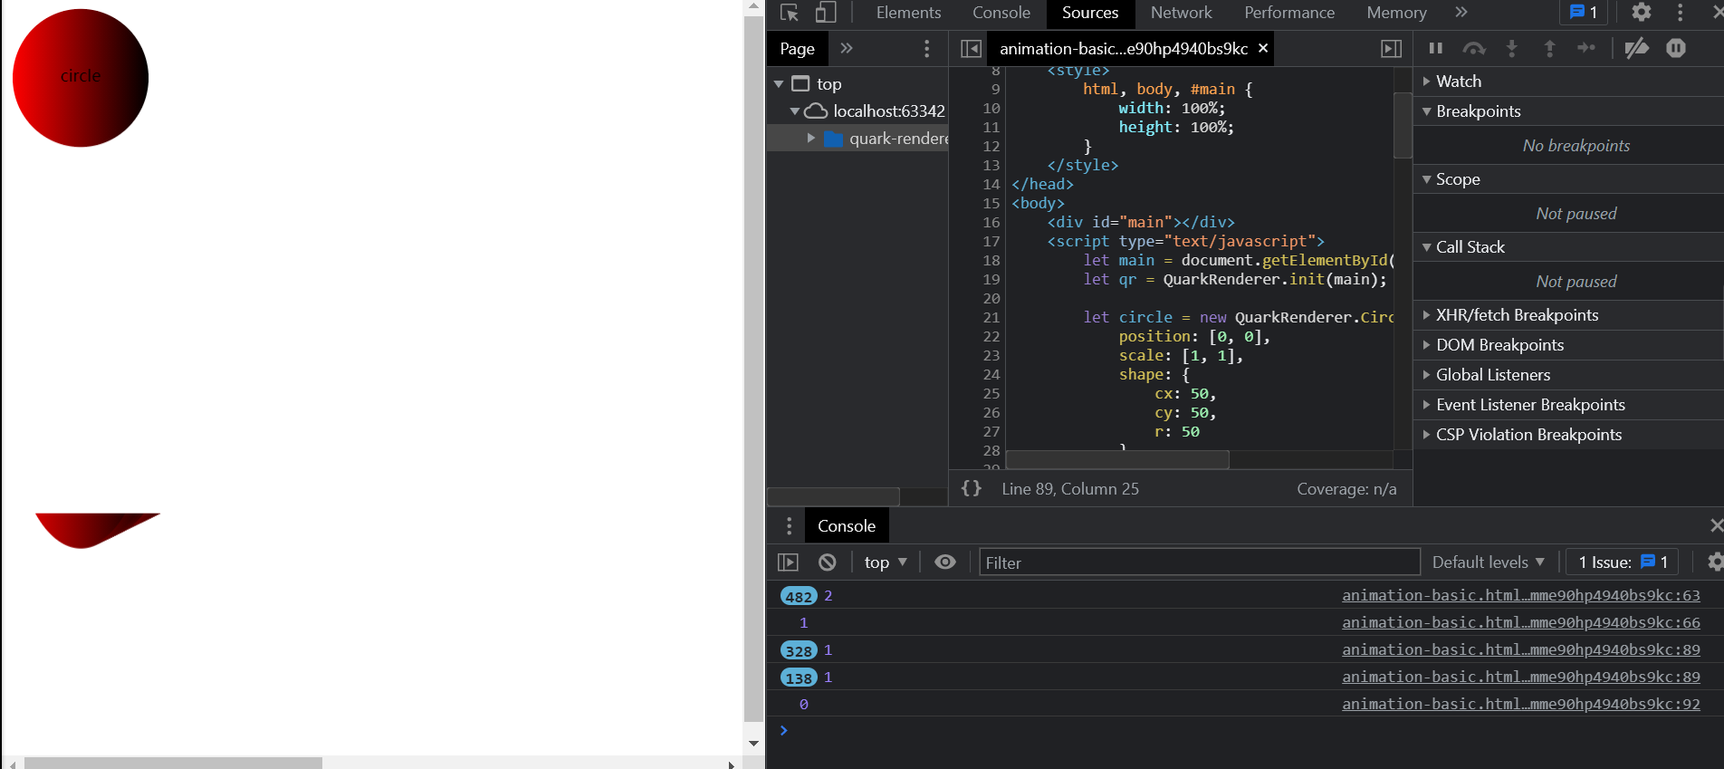
Task: Open source link beside the 138 count
Action: 1521,677
